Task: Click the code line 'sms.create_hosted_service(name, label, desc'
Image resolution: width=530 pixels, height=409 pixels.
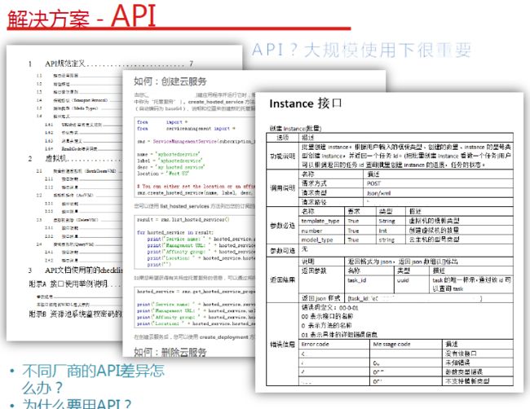Action: pyautogui.click(x=195, y=192)
